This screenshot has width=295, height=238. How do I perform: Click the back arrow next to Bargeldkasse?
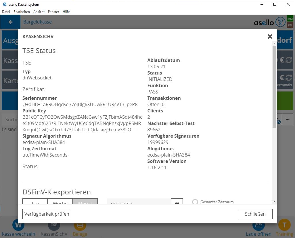click(11, 22)
